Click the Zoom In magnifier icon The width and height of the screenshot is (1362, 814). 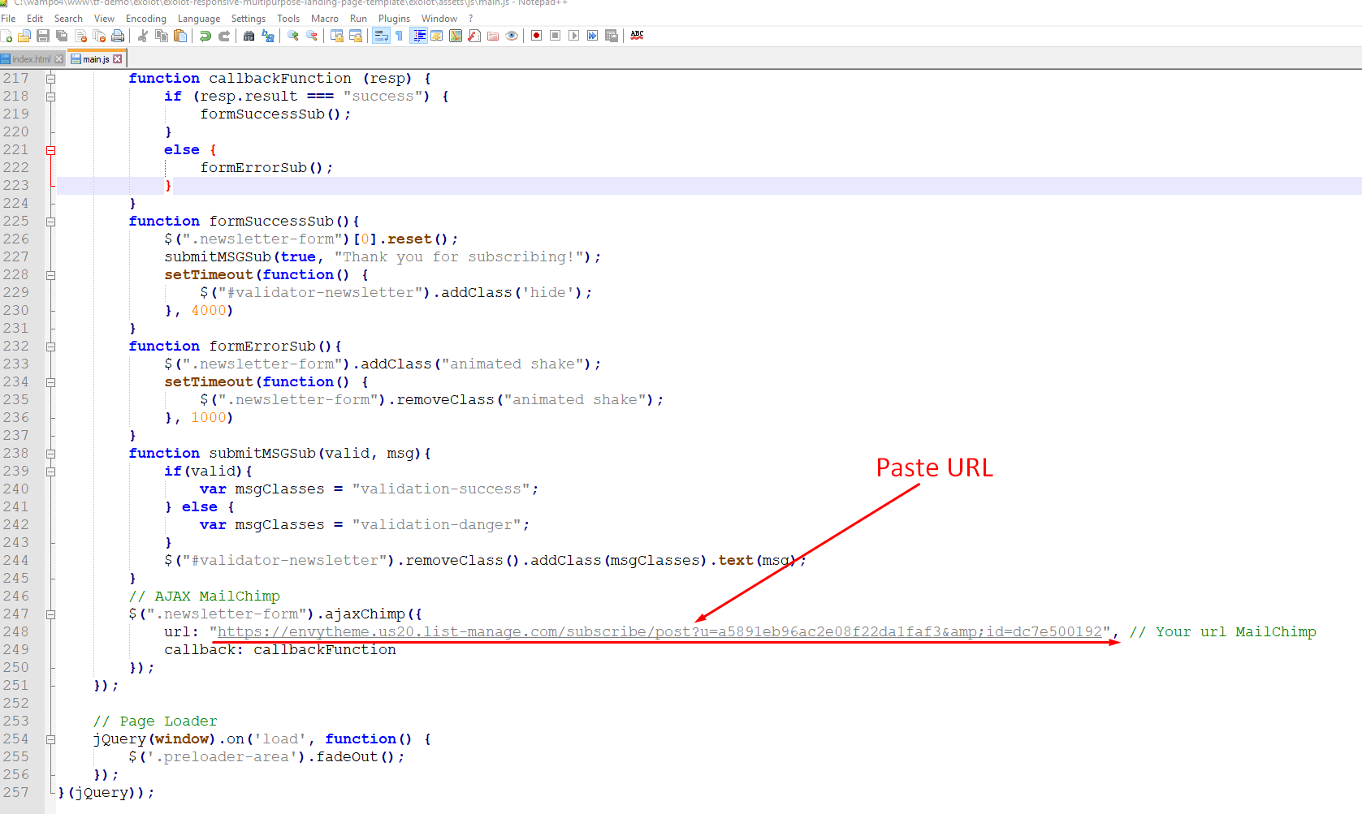click(x=293, y=36)
